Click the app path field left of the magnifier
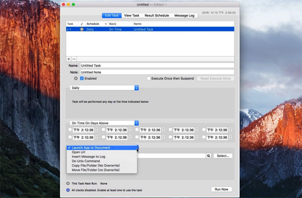This screenshot has width=302, height=198. (172, 156)
